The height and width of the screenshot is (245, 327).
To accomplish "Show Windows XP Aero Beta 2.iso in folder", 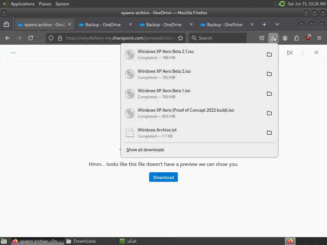I will [x=269, y=74].
